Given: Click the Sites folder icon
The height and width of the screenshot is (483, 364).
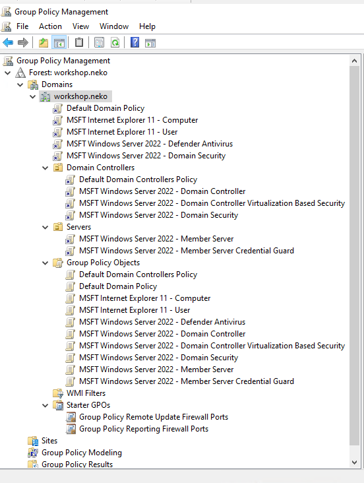Looking at the screenshot, I should tap(33, 441).
